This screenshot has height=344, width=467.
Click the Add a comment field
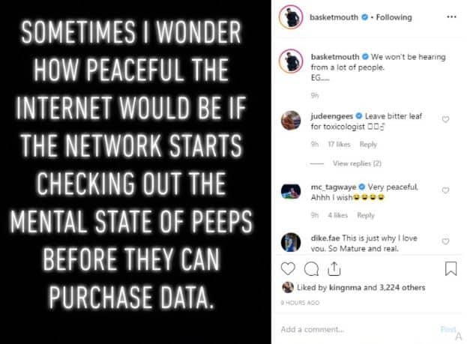tap(352, 328)
